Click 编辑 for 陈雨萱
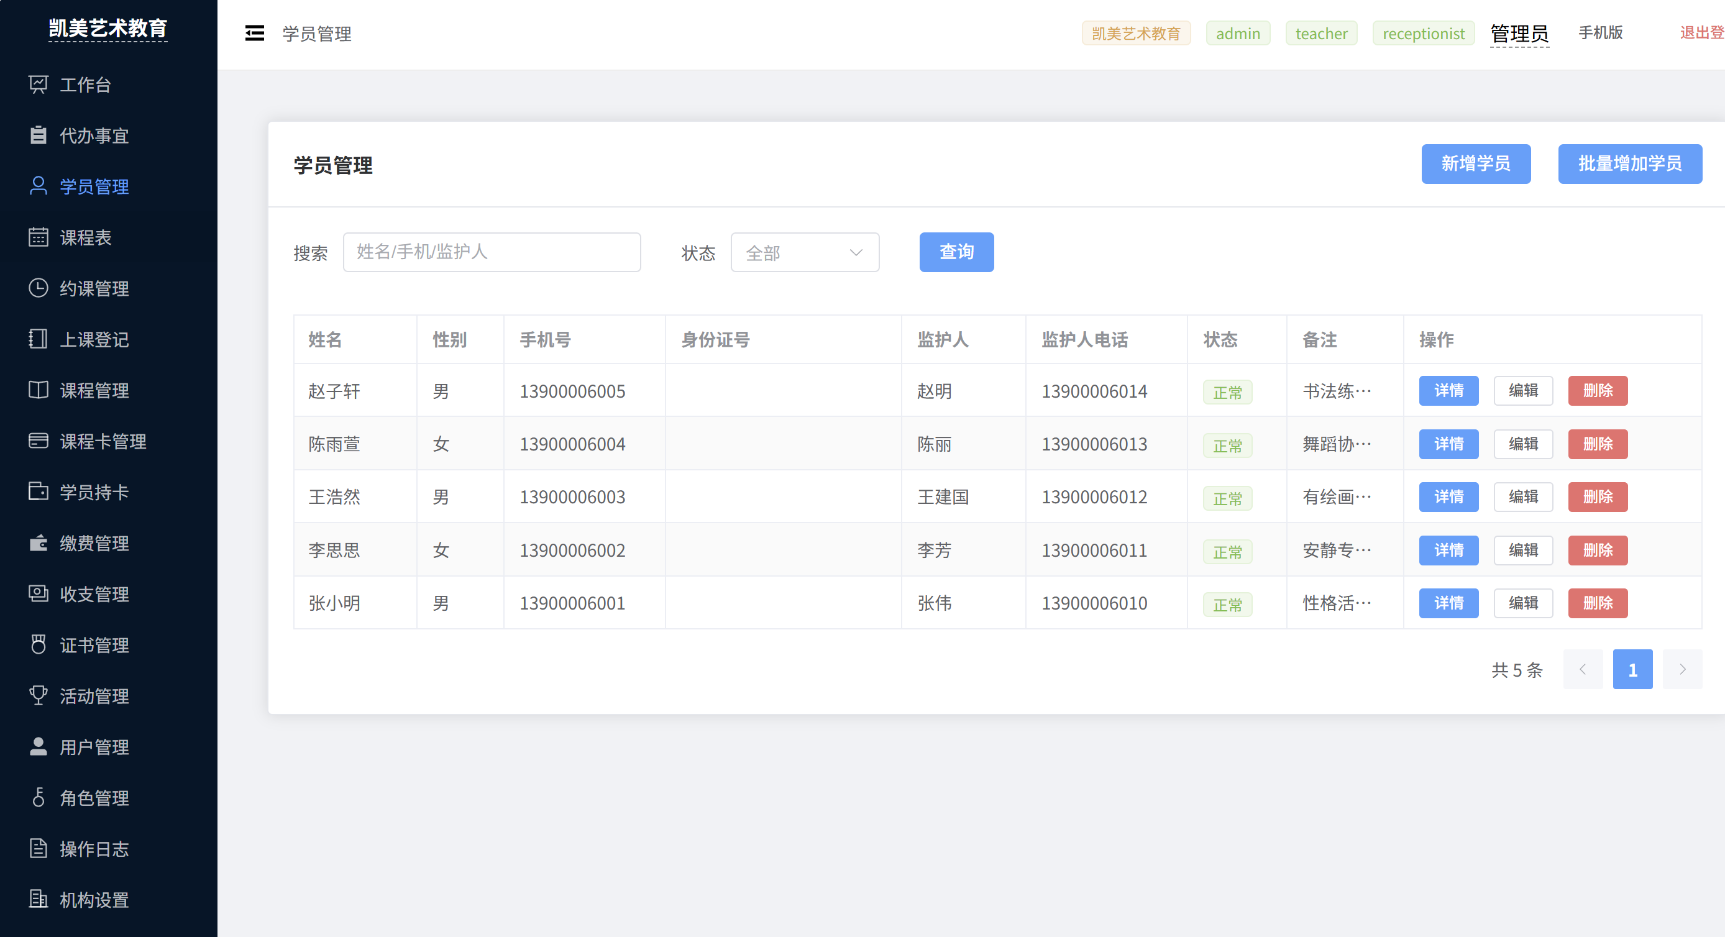 point(1524,444)
